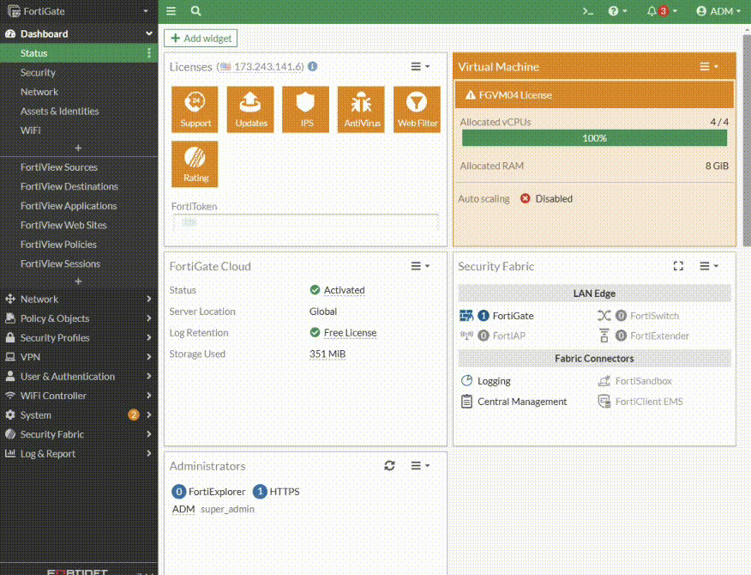Select the Web Filter license tile
The image size is (751, 575).
click(417, 109)
